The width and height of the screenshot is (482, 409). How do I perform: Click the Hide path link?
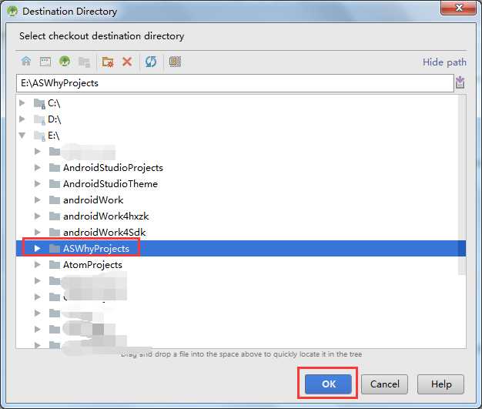point(444,62)
